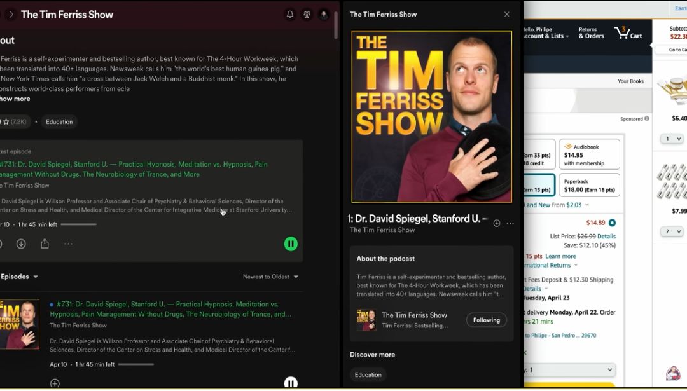Open the Your Books tab

[630, 81]
